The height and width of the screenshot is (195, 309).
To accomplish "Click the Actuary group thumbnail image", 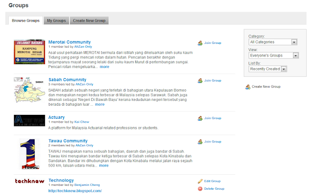I will click(29, 121).
